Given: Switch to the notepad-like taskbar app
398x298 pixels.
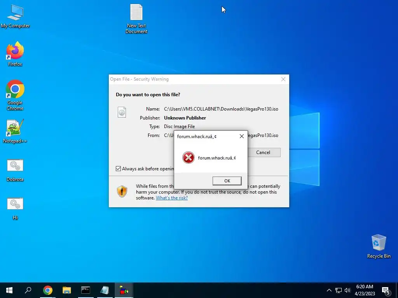Looking at the screenshot, I should pyautogui.click(x=105, y=290).
